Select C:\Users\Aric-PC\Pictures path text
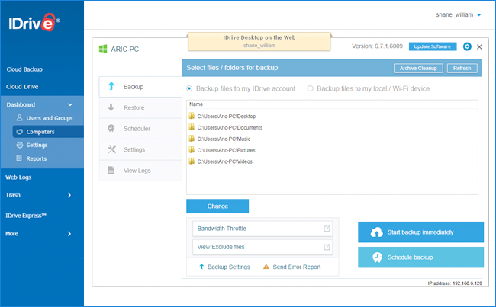 226,150
